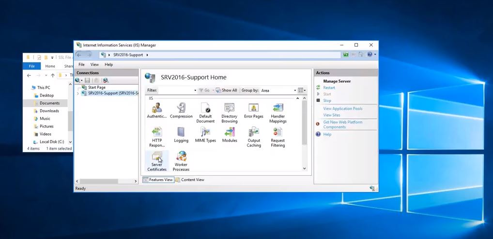
Task: Click the status bar configuration icon
Action: [372, 188]
